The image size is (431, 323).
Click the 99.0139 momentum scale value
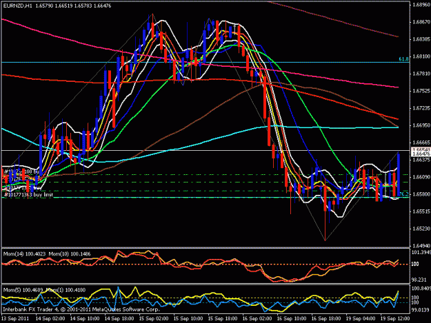pos(421,310)
